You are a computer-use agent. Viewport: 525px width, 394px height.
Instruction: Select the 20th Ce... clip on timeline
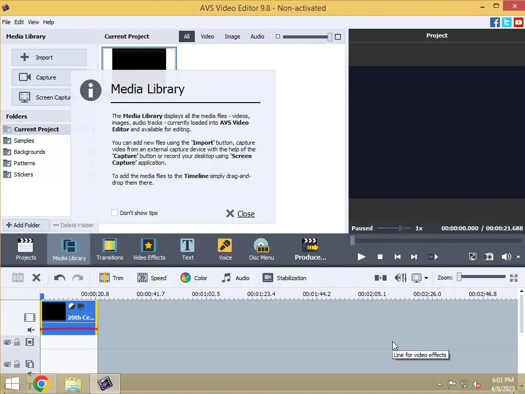69,318
